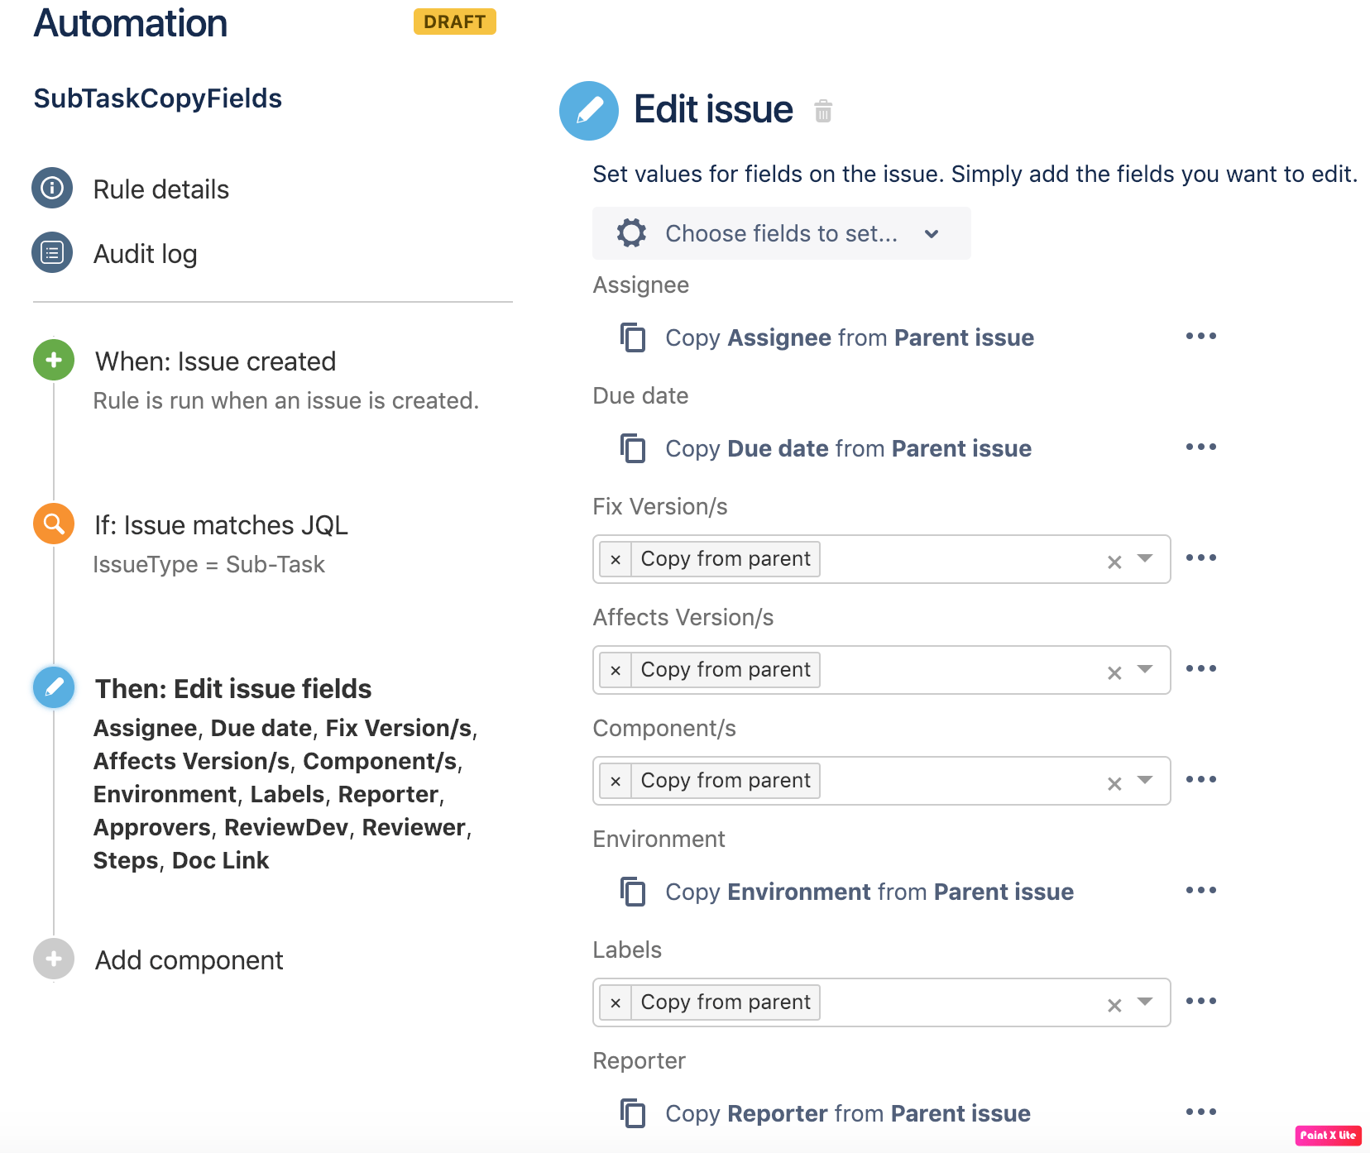Remove the Copy from parent tag in Fix Version/s
The height and width of the screenshot is (1153, 1370).
[x=616, y=560]
